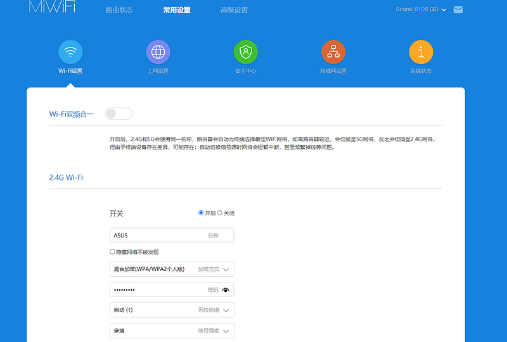Open the Wi-Fi设置 icon
The width and height of the screenshot is (507, 342).
(x=70, y=52)
